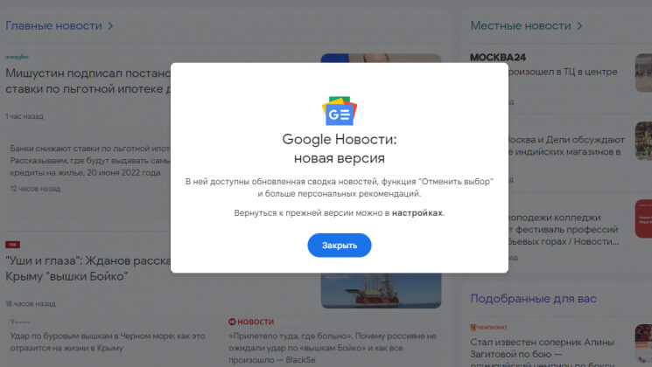Open article Банки снижают ставки по льготной ипотеке
Image resolution: width=652 pixels, height=367 pixels.
pyautogui.click(x=90, y=160)
